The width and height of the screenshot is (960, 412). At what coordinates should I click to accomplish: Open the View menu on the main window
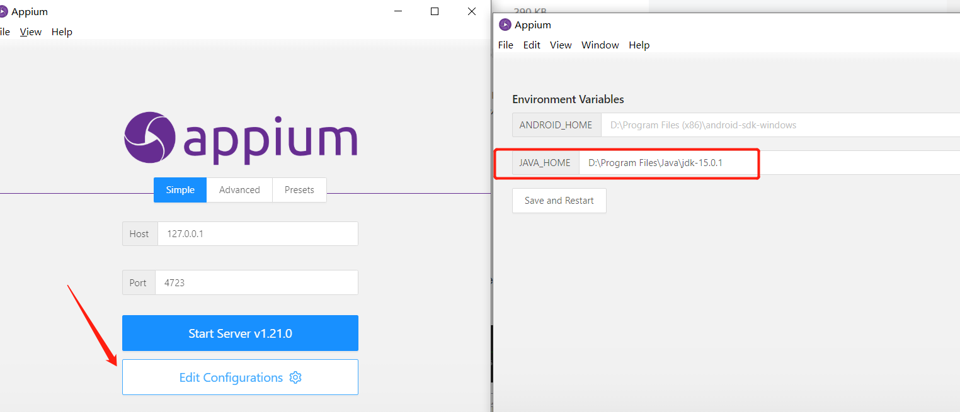point(30,31)
